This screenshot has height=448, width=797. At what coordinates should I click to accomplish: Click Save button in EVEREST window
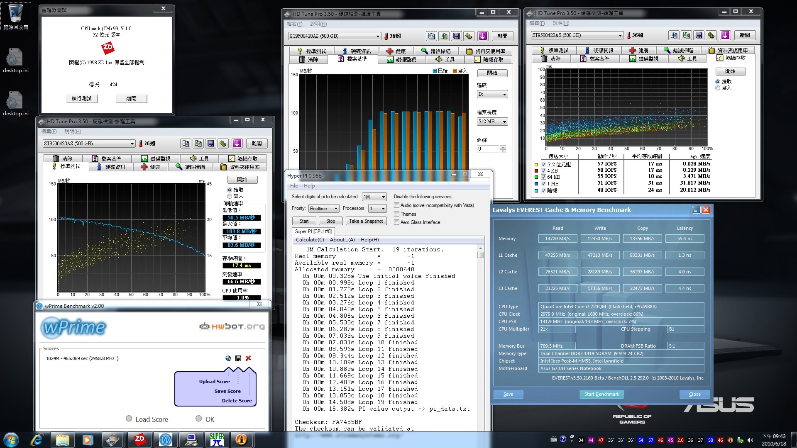point(508,394)
